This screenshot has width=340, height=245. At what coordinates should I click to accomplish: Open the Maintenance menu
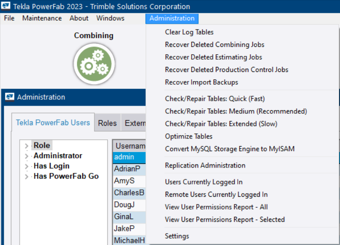coord(42,18)
